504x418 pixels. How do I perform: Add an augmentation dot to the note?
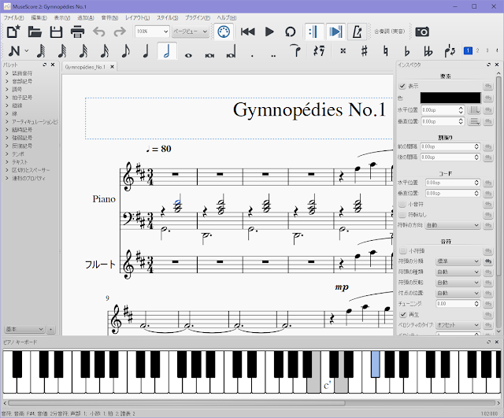pos(252,55)
